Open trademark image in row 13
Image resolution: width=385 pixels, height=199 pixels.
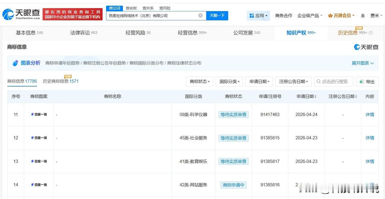click(x=39, y=161)
